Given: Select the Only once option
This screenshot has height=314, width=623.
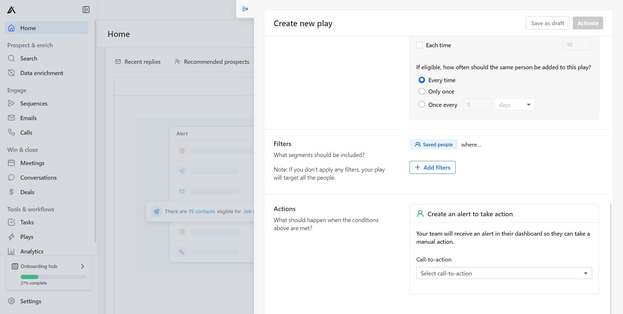Looking at the screenshot, I should coord(421,91).
